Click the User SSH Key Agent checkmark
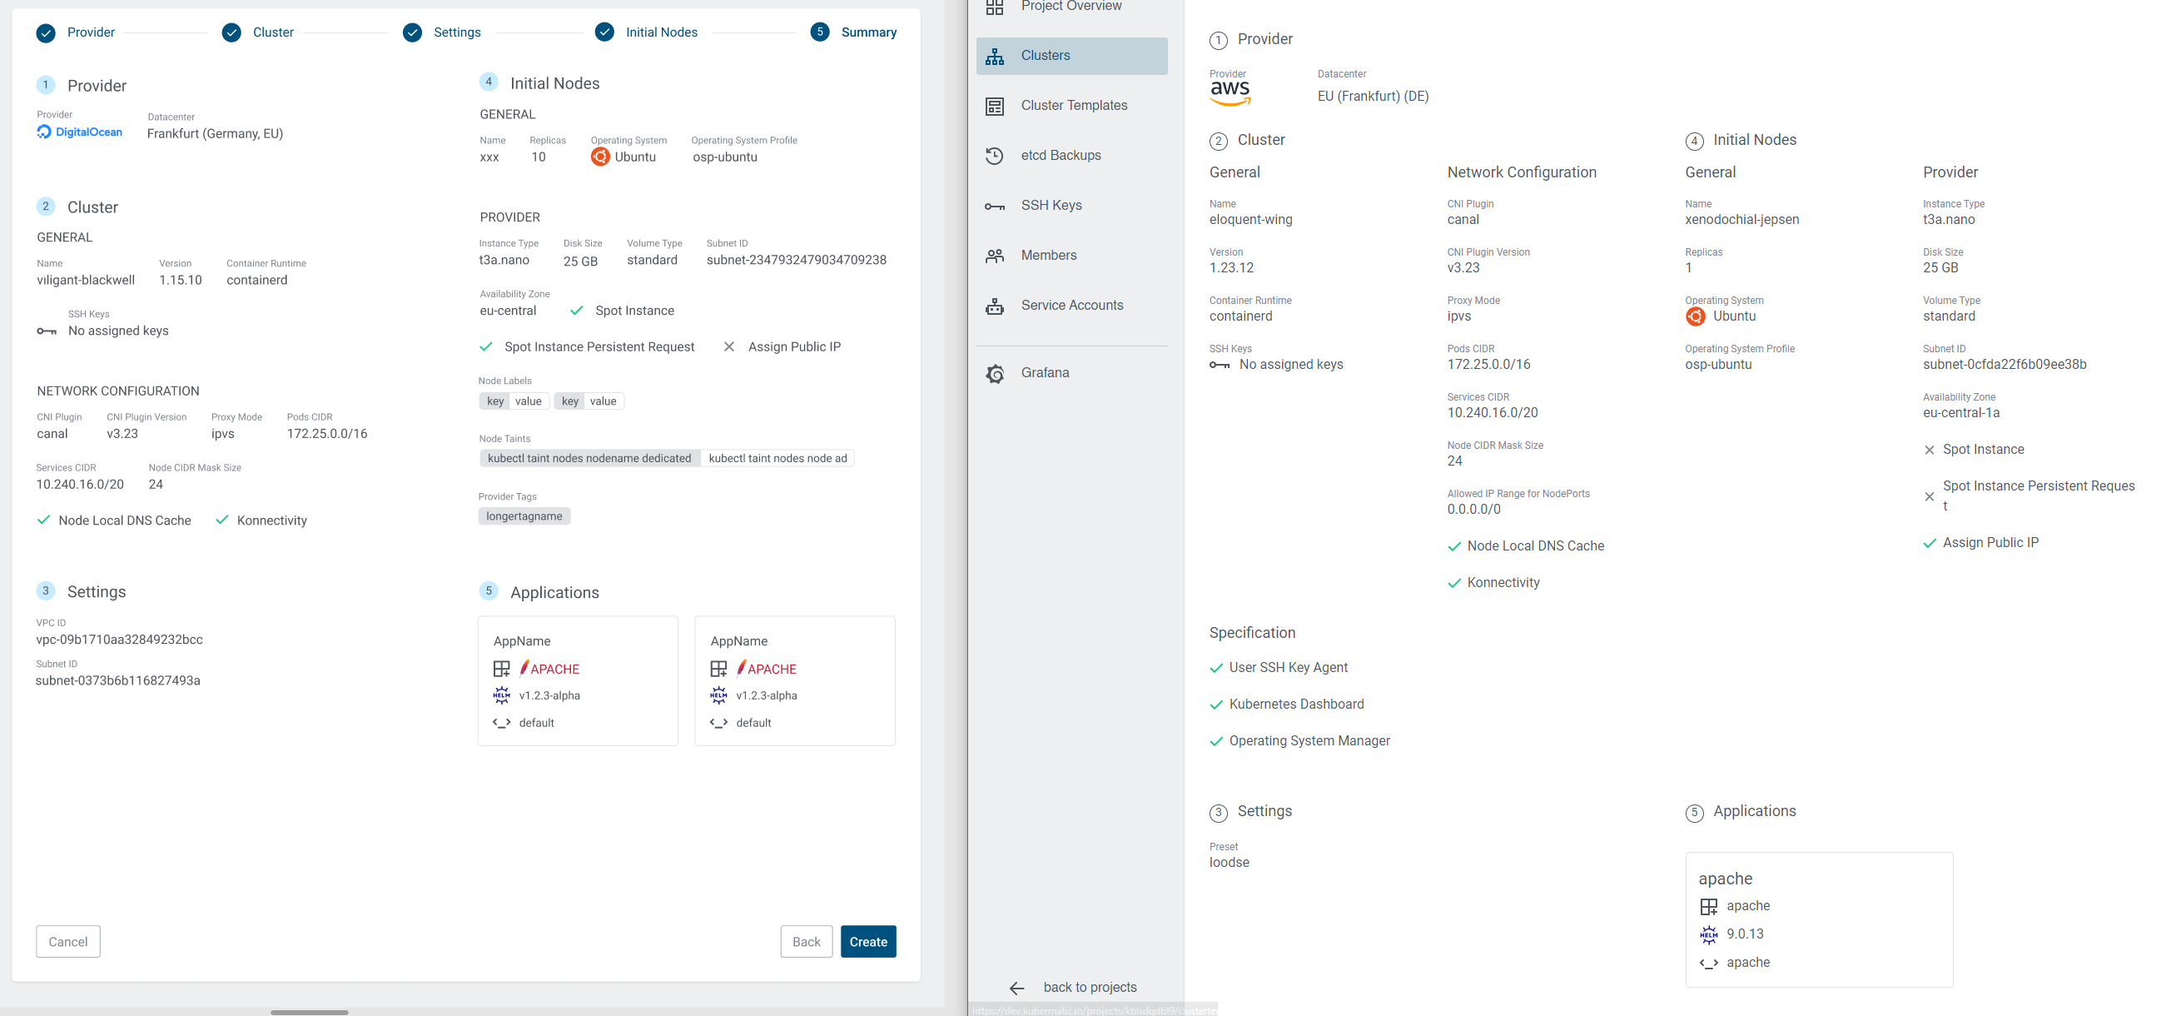The height and width of the screenshot is (1016, 2166). click(x=1216, y=669)
